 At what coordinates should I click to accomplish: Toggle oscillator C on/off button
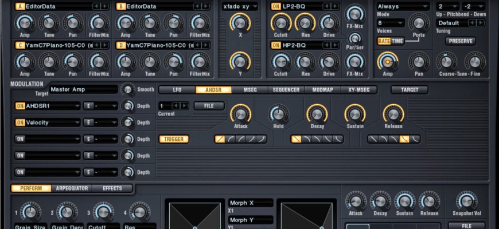(20, 45)
